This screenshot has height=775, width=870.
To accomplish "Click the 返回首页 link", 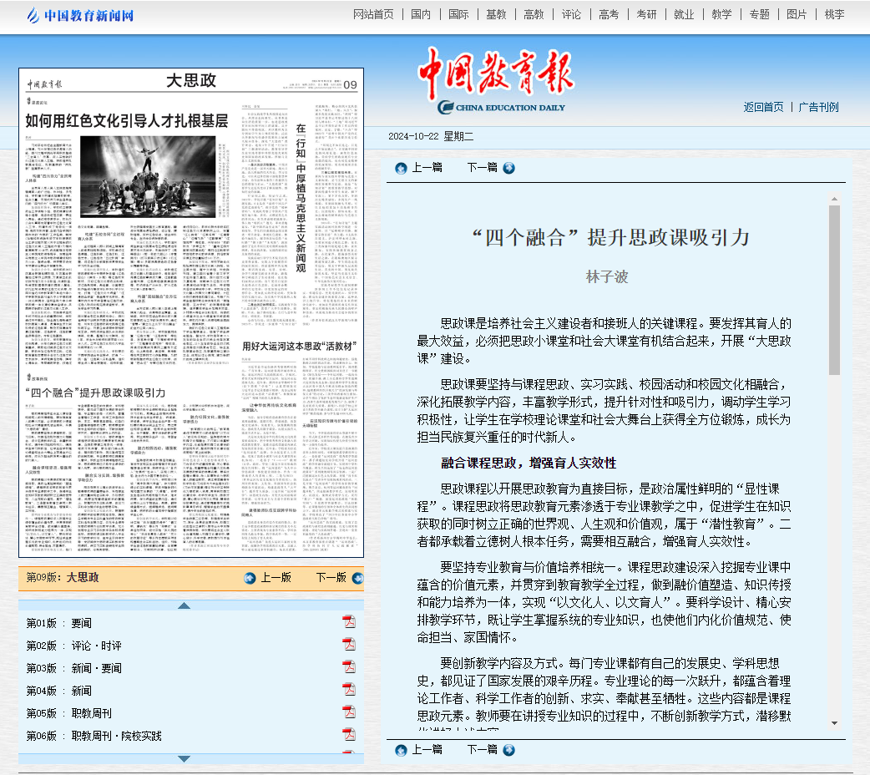I will click(763, 107).
